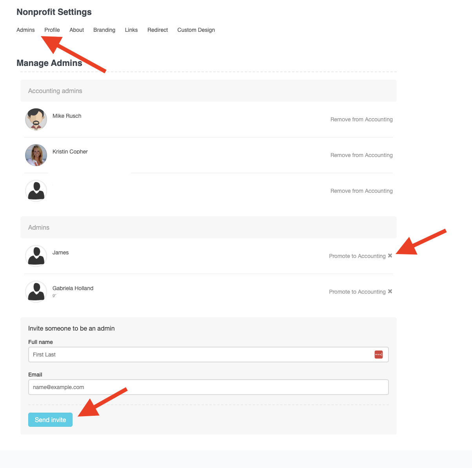
Task: Click the unnamed accounting admin's avatar
Action: click(36, 191)
